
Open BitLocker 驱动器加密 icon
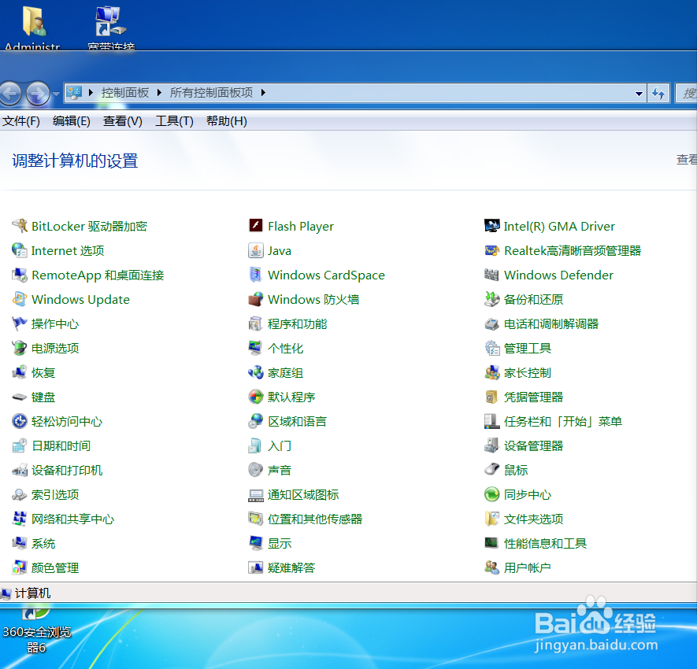[x=20, y=226]
